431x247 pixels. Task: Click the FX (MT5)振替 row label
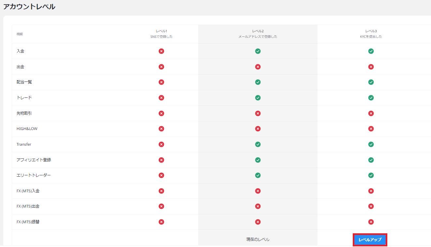point(28,222)
